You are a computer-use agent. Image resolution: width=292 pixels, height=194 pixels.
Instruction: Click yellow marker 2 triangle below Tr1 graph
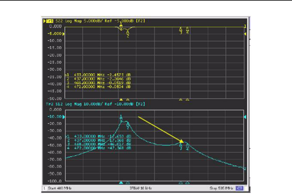128,99
